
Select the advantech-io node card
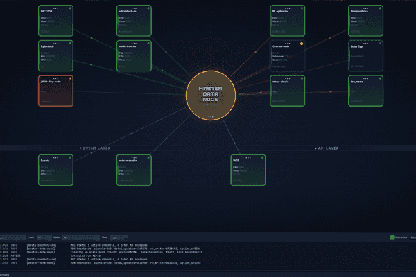pyautogui.click(x=134, y=21)
